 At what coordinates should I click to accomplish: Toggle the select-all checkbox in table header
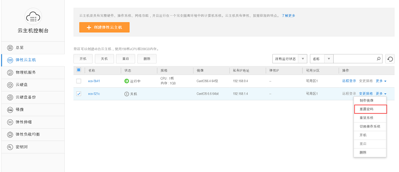point(79,70)
